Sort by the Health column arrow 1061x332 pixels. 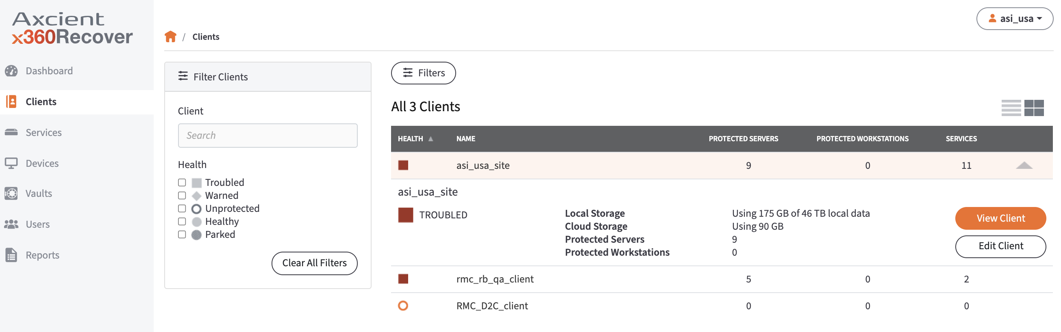coord(431,139)
